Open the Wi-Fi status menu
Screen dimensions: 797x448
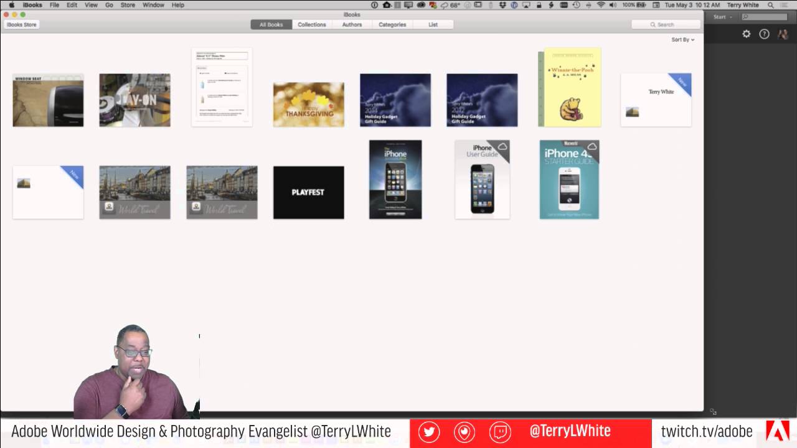[601, 5]
